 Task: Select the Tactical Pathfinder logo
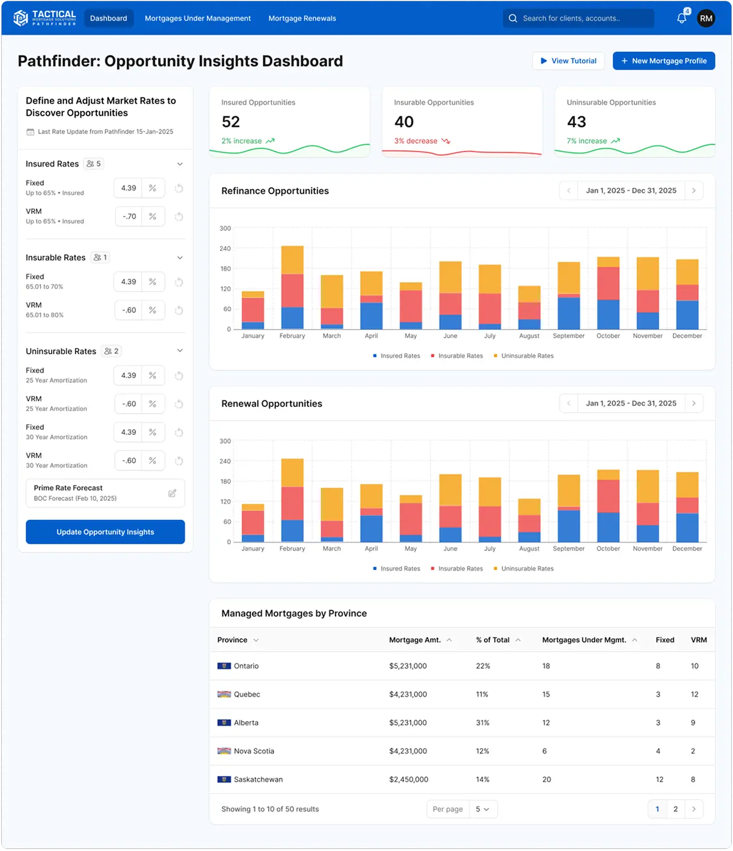pyautogui.click(x=46, y=18)
